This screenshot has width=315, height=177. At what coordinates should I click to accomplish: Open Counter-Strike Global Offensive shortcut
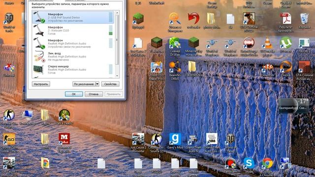pos(9,143)
